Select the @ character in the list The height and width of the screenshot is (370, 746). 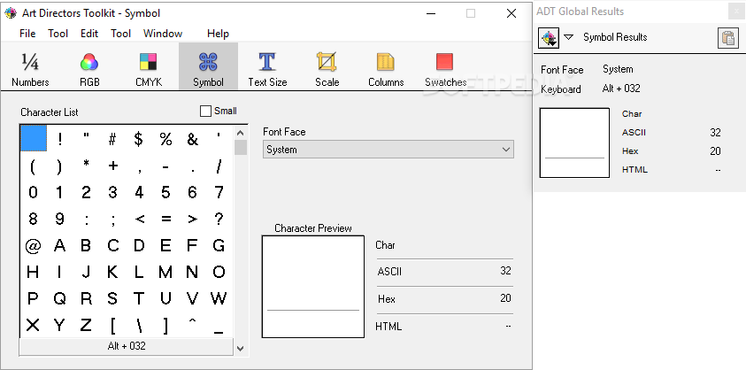(33, 246)
